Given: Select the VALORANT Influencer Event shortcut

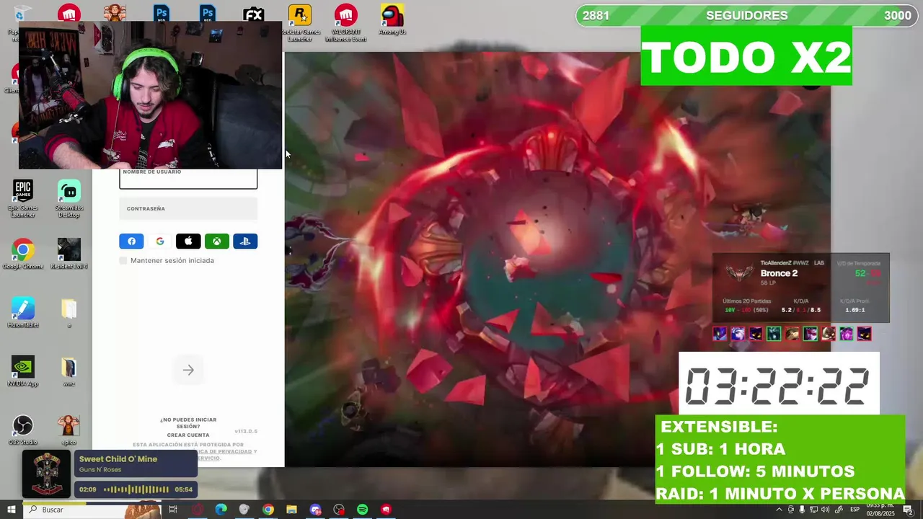Looking at the screenshot, I should point(346,23).
